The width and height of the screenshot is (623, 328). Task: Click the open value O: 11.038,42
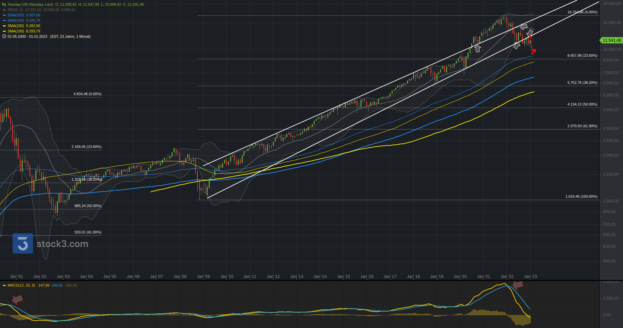click(66, 4)
